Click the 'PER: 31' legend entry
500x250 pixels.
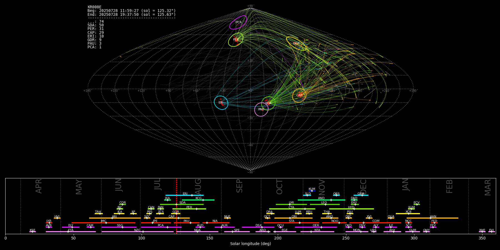tap(96, 29)
